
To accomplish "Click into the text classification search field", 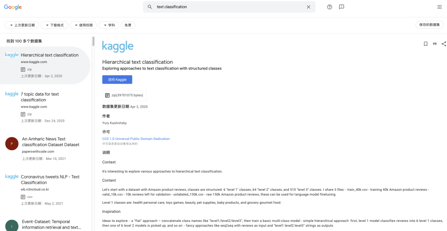I will coord(228,7).
